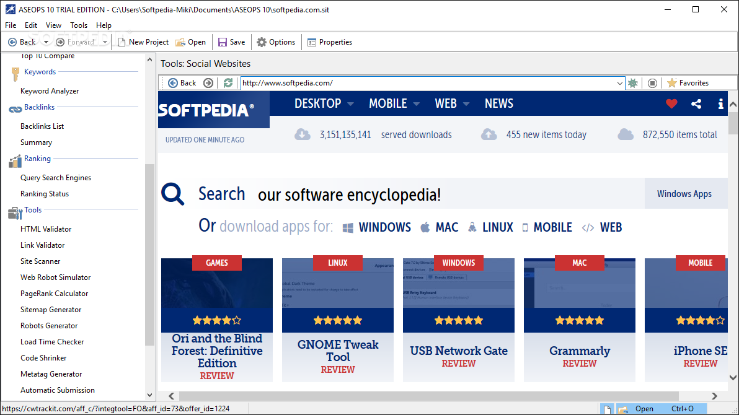Viewport: 739px width, 415px height.
Task: Open Sitemap Generator
Action: pos(50,310)
